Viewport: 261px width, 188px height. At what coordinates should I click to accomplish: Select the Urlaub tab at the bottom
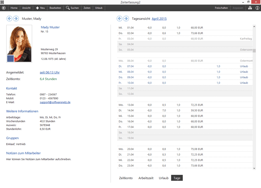pos(163,178)
